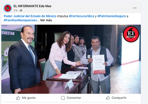148x104 pixels.
Task: Open the Poder Judicial del Estado de México link
Action: tap(30, 16)
